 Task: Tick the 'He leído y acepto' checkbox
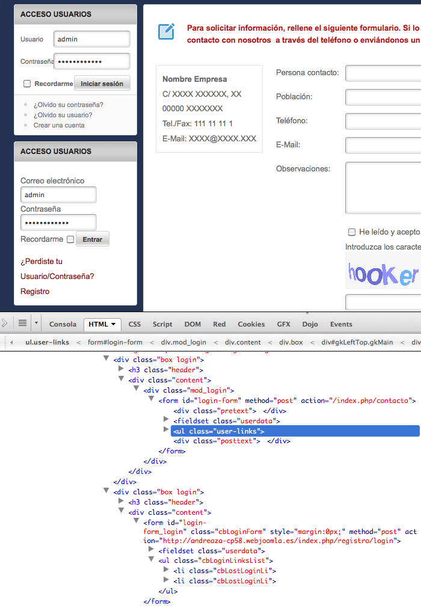(x=352, y=232)
